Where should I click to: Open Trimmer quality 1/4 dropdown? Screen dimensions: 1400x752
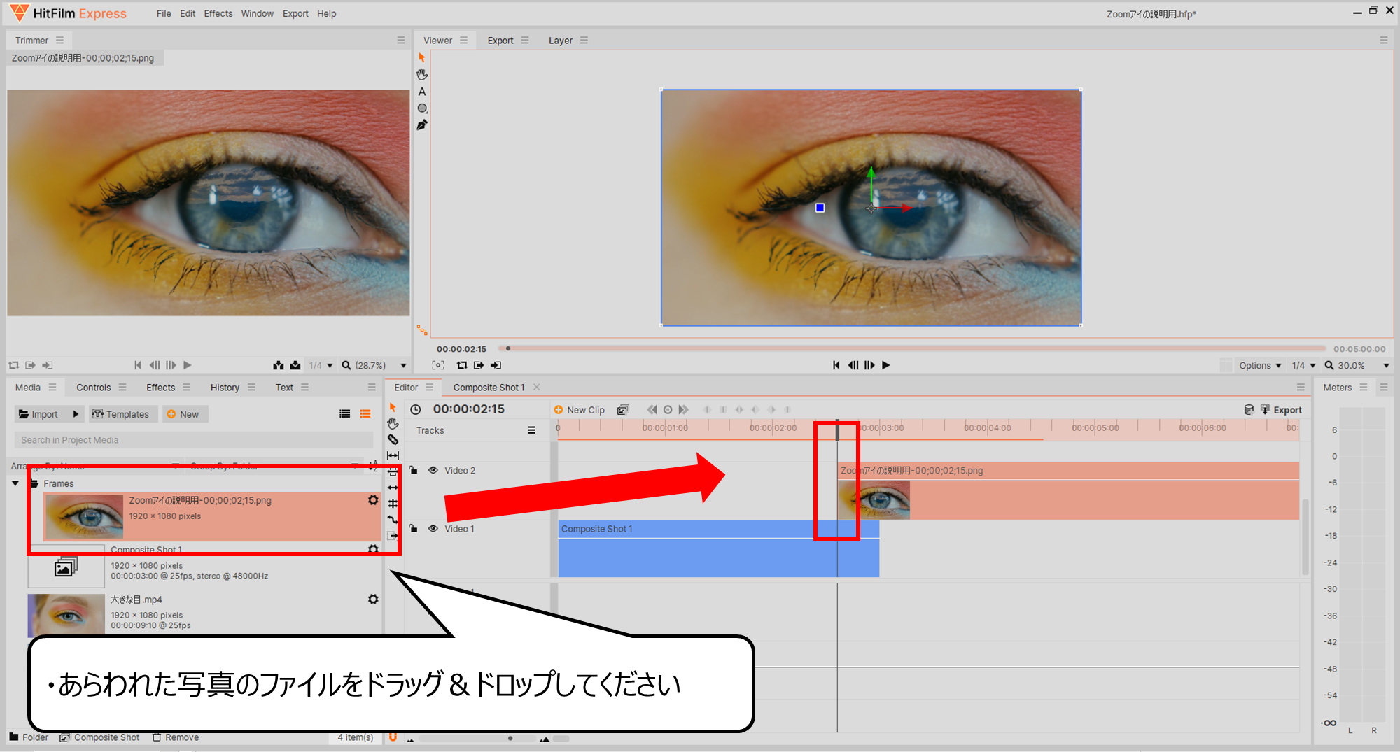[321, 365]
